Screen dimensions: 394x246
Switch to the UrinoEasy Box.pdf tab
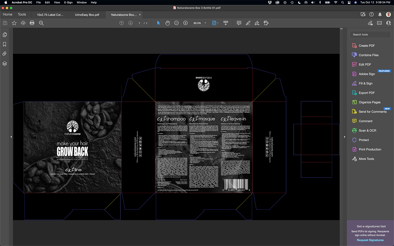tap(87, 15)
